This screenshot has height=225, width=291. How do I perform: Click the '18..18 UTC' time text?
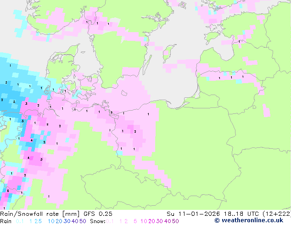click(x=241, y=214)
